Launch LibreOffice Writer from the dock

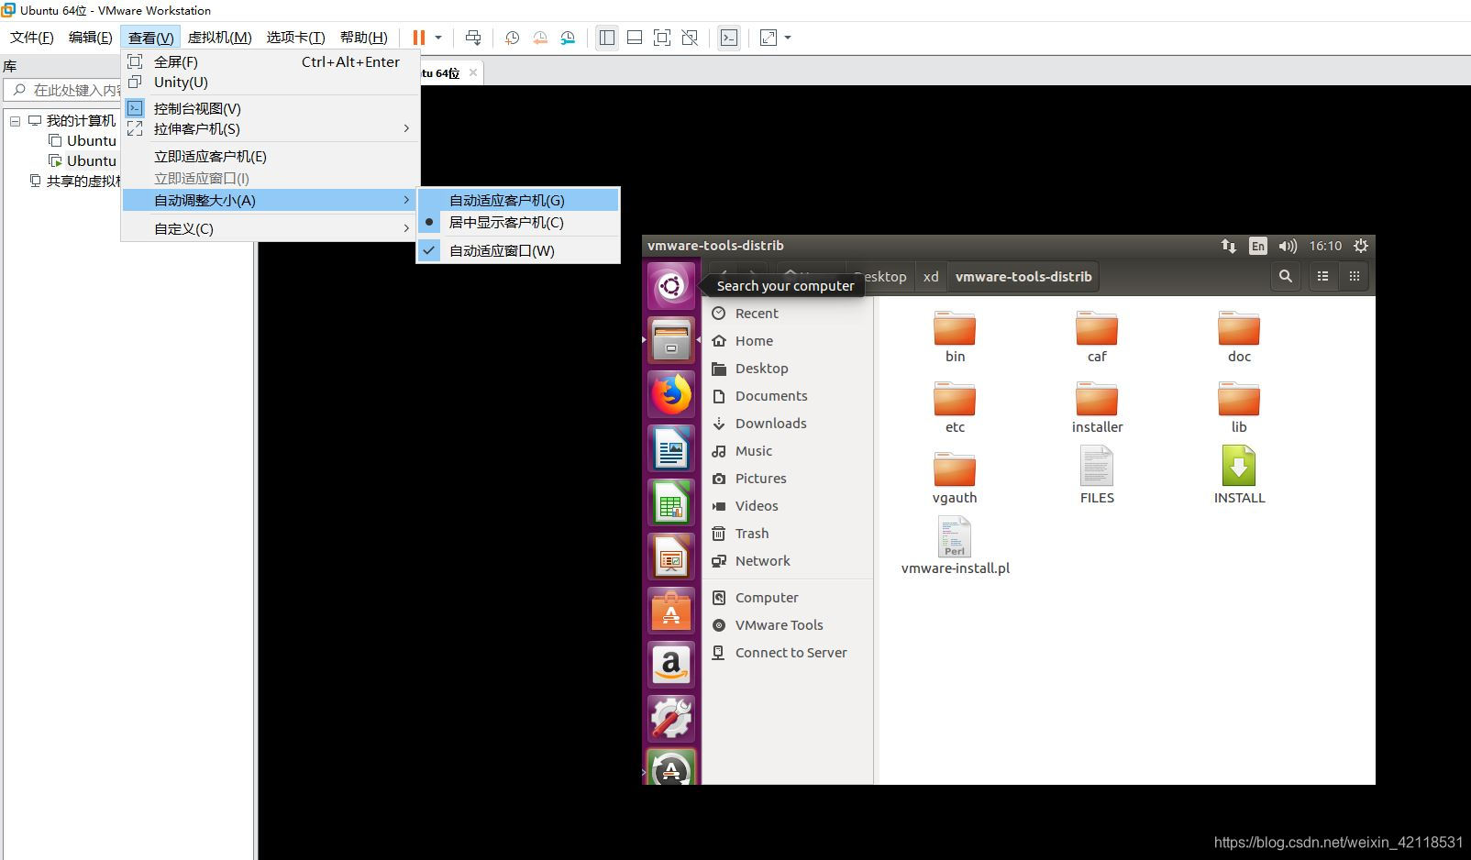tap(671, 448)
